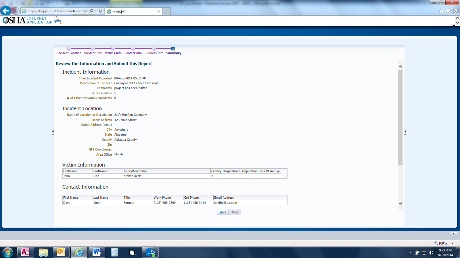460x258 pixels.
Task: Collapse the left side panel arrow
Action: (53, 132)
